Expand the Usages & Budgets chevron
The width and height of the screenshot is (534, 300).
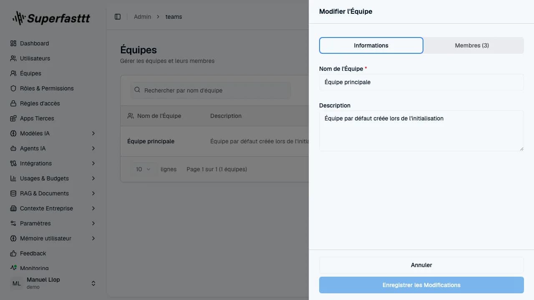coord(93,178)
